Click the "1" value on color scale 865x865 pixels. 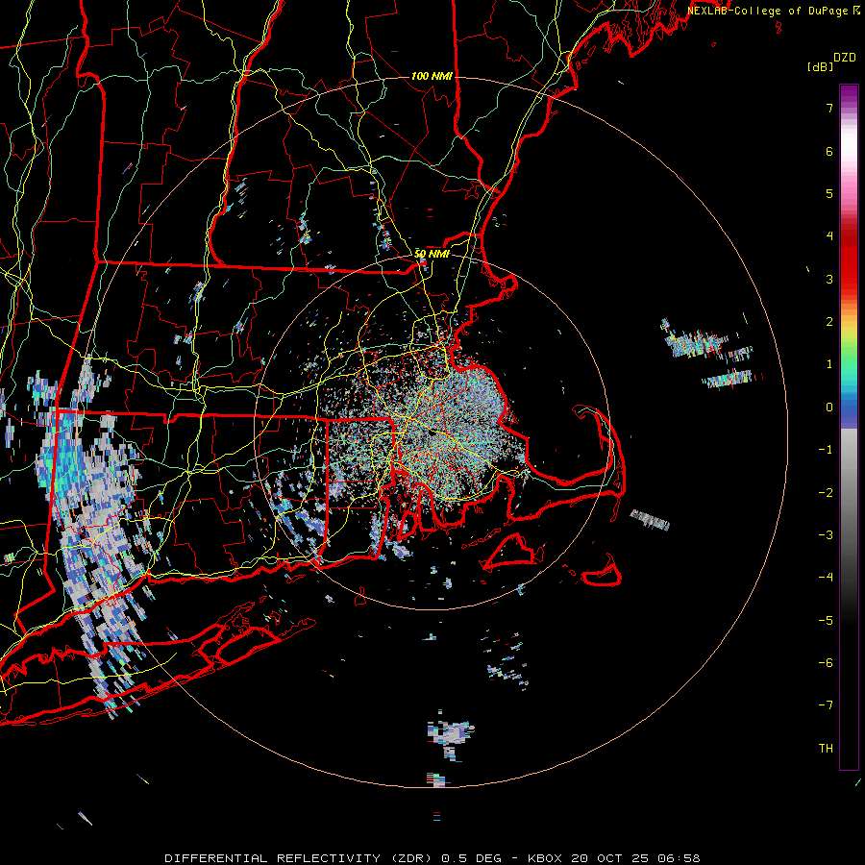coord(829,364)
